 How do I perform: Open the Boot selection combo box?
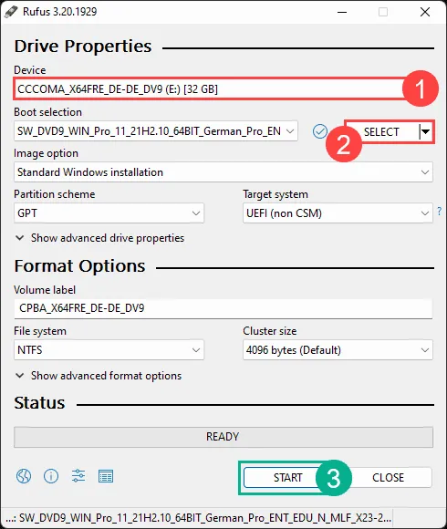click(x=156, y=131)
